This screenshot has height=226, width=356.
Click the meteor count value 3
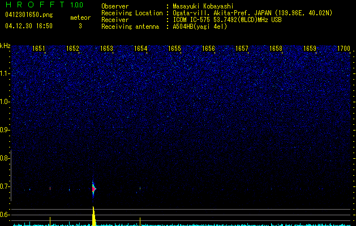80,26
